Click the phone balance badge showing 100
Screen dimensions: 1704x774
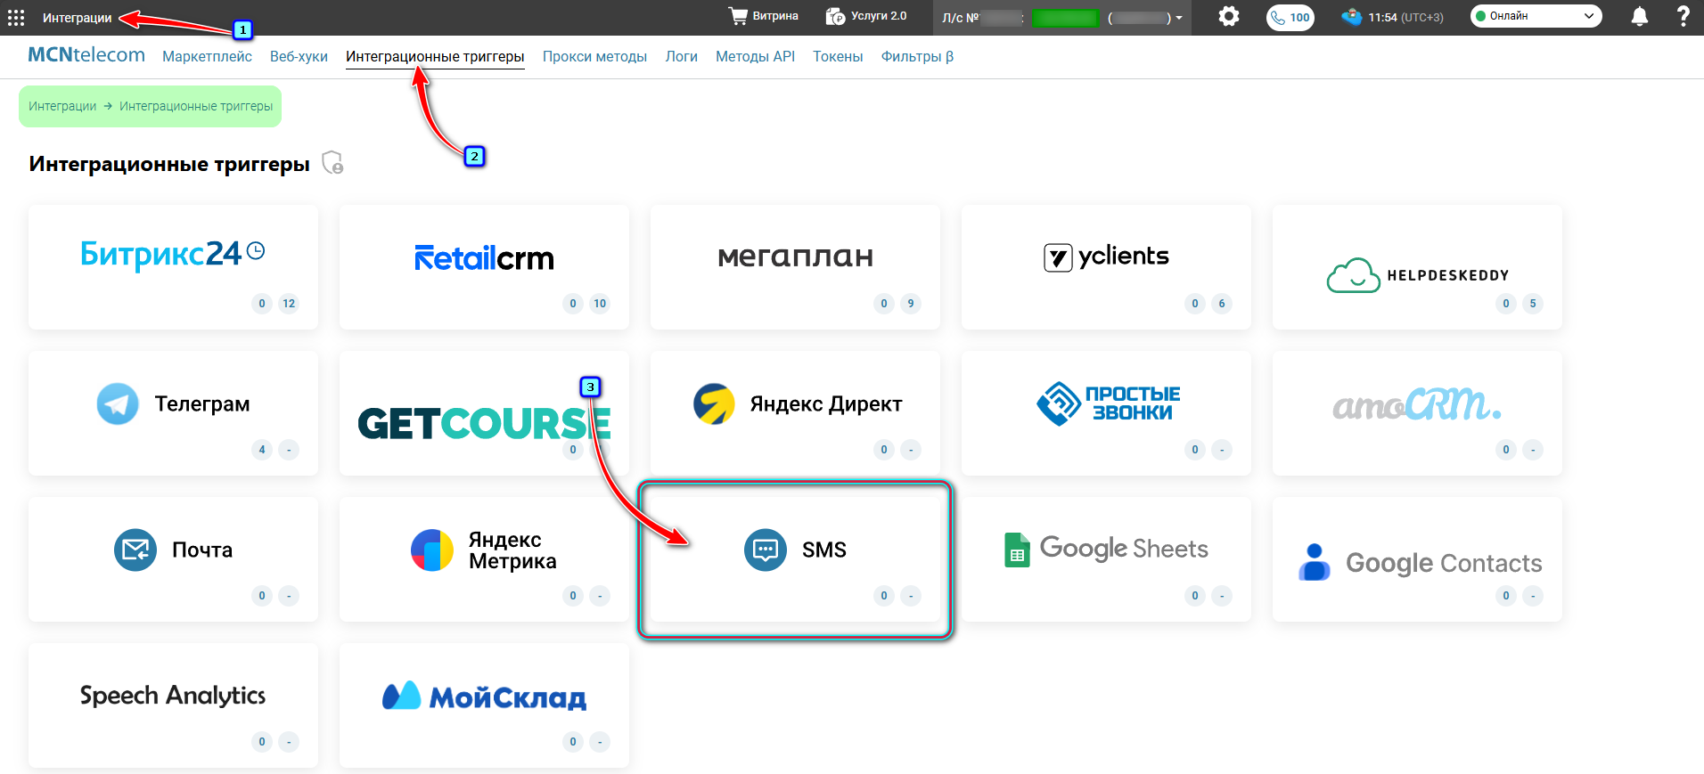coord(1290,17)
